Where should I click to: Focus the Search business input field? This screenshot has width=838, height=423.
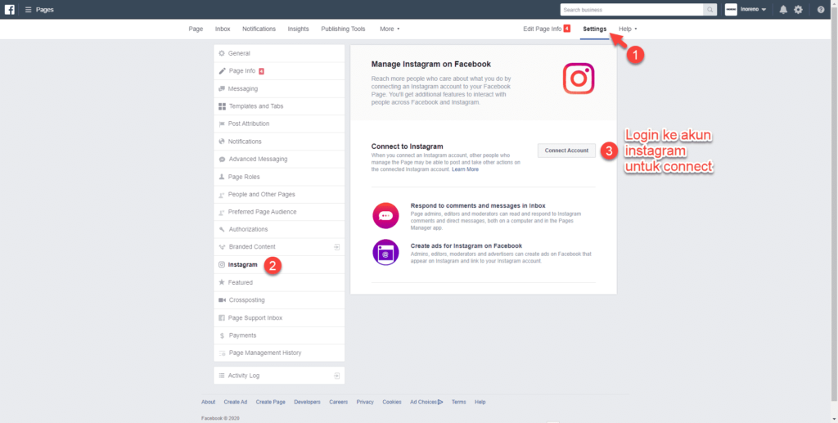(631, 10)
